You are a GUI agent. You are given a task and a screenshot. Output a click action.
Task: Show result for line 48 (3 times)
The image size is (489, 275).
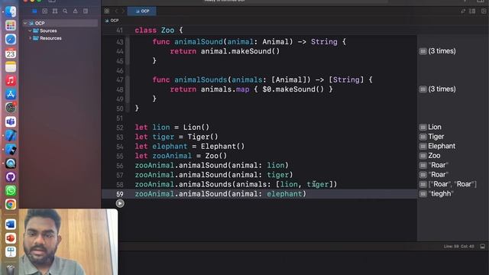coord(423,89)
